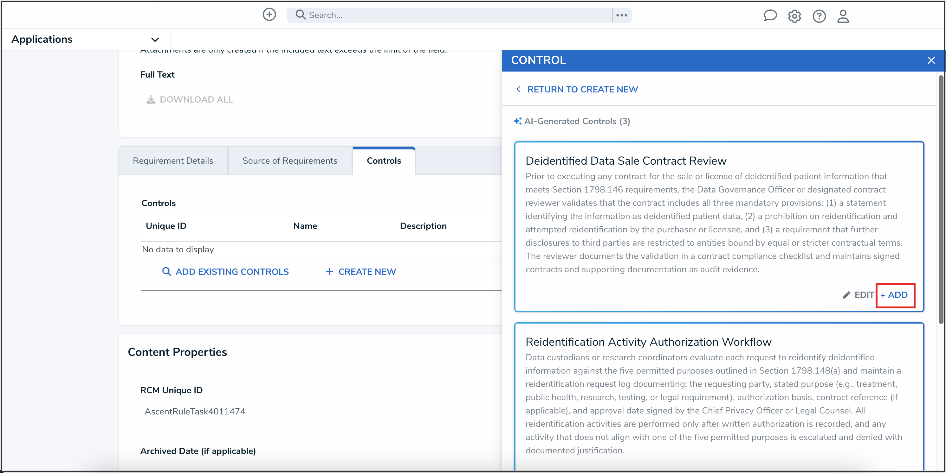
Task: Click Create New control button
Action: pyautogui.click(x=361, y=272)
